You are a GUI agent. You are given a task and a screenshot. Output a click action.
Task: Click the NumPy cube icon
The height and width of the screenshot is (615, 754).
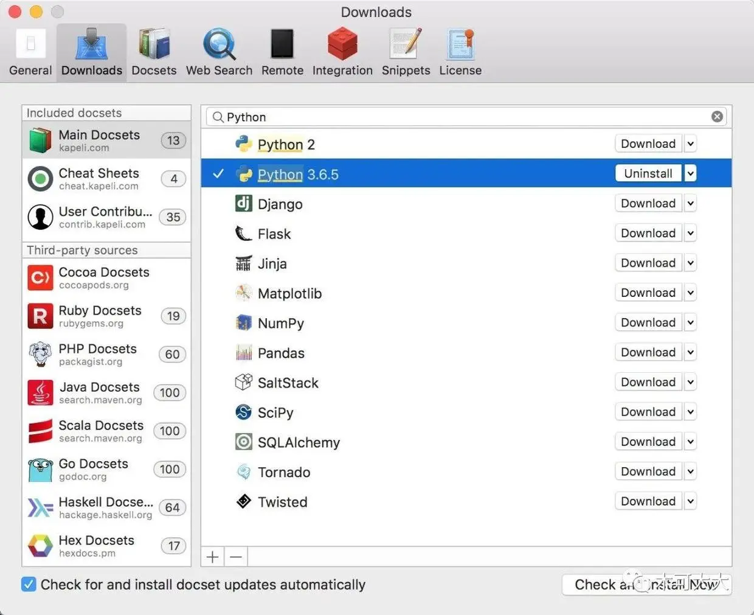coord(243,322)
